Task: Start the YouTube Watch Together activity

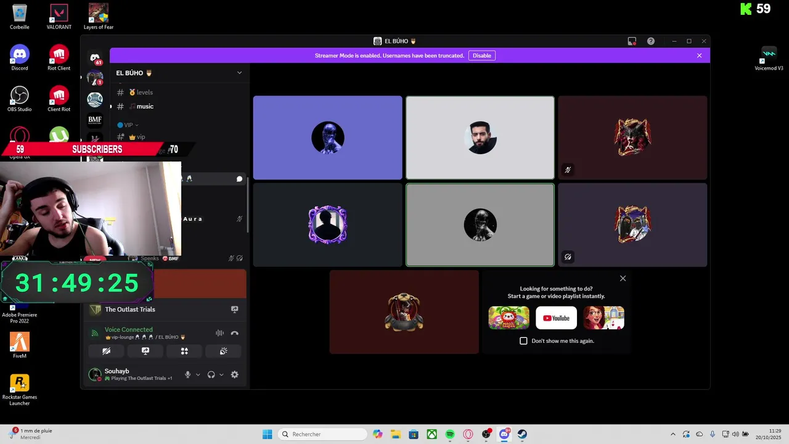Action: point(556,318)
